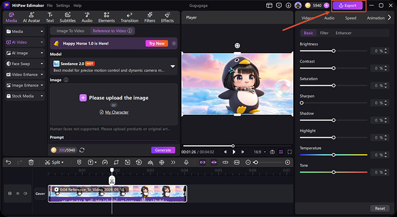
Task: Click the Tone color slider
Action: click(x=334, y=172)
